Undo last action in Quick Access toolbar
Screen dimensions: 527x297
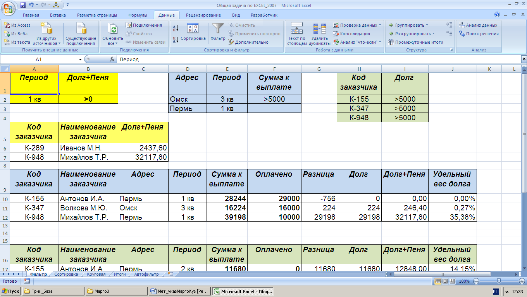31,5
